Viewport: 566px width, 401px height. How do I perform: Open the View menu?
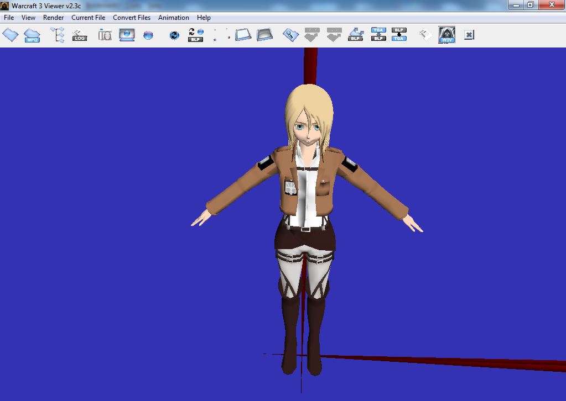(x=29, y=18)
